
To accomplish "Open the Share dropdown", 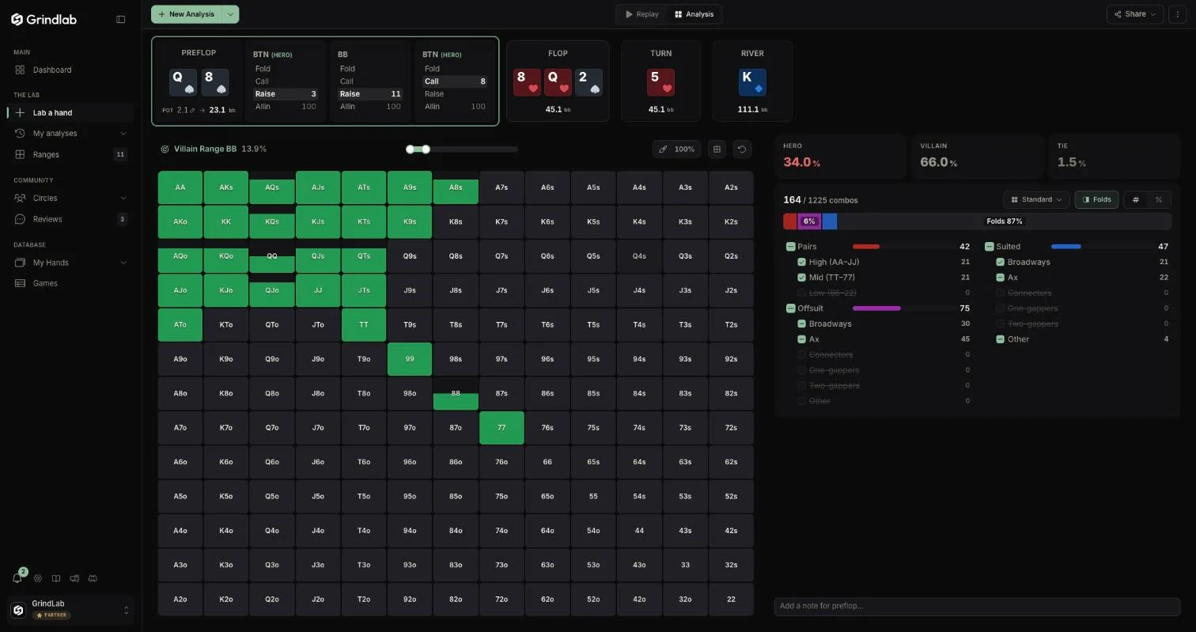I will tap(1135, 14).
